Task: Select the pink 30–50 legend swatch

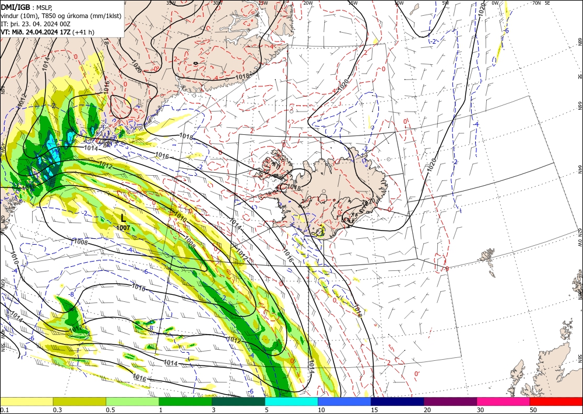Action: tap(504, 401)
